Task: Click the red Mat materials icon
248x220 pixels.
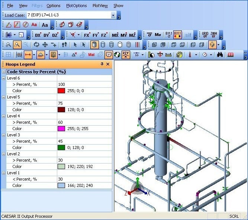Action: pyautogui.click(x=91, y=55)
